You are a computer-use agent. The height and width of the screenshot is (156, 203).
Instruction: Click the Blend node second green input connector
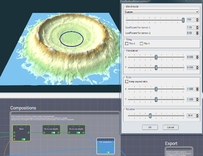pyautogui.click(x=14, y=136)
